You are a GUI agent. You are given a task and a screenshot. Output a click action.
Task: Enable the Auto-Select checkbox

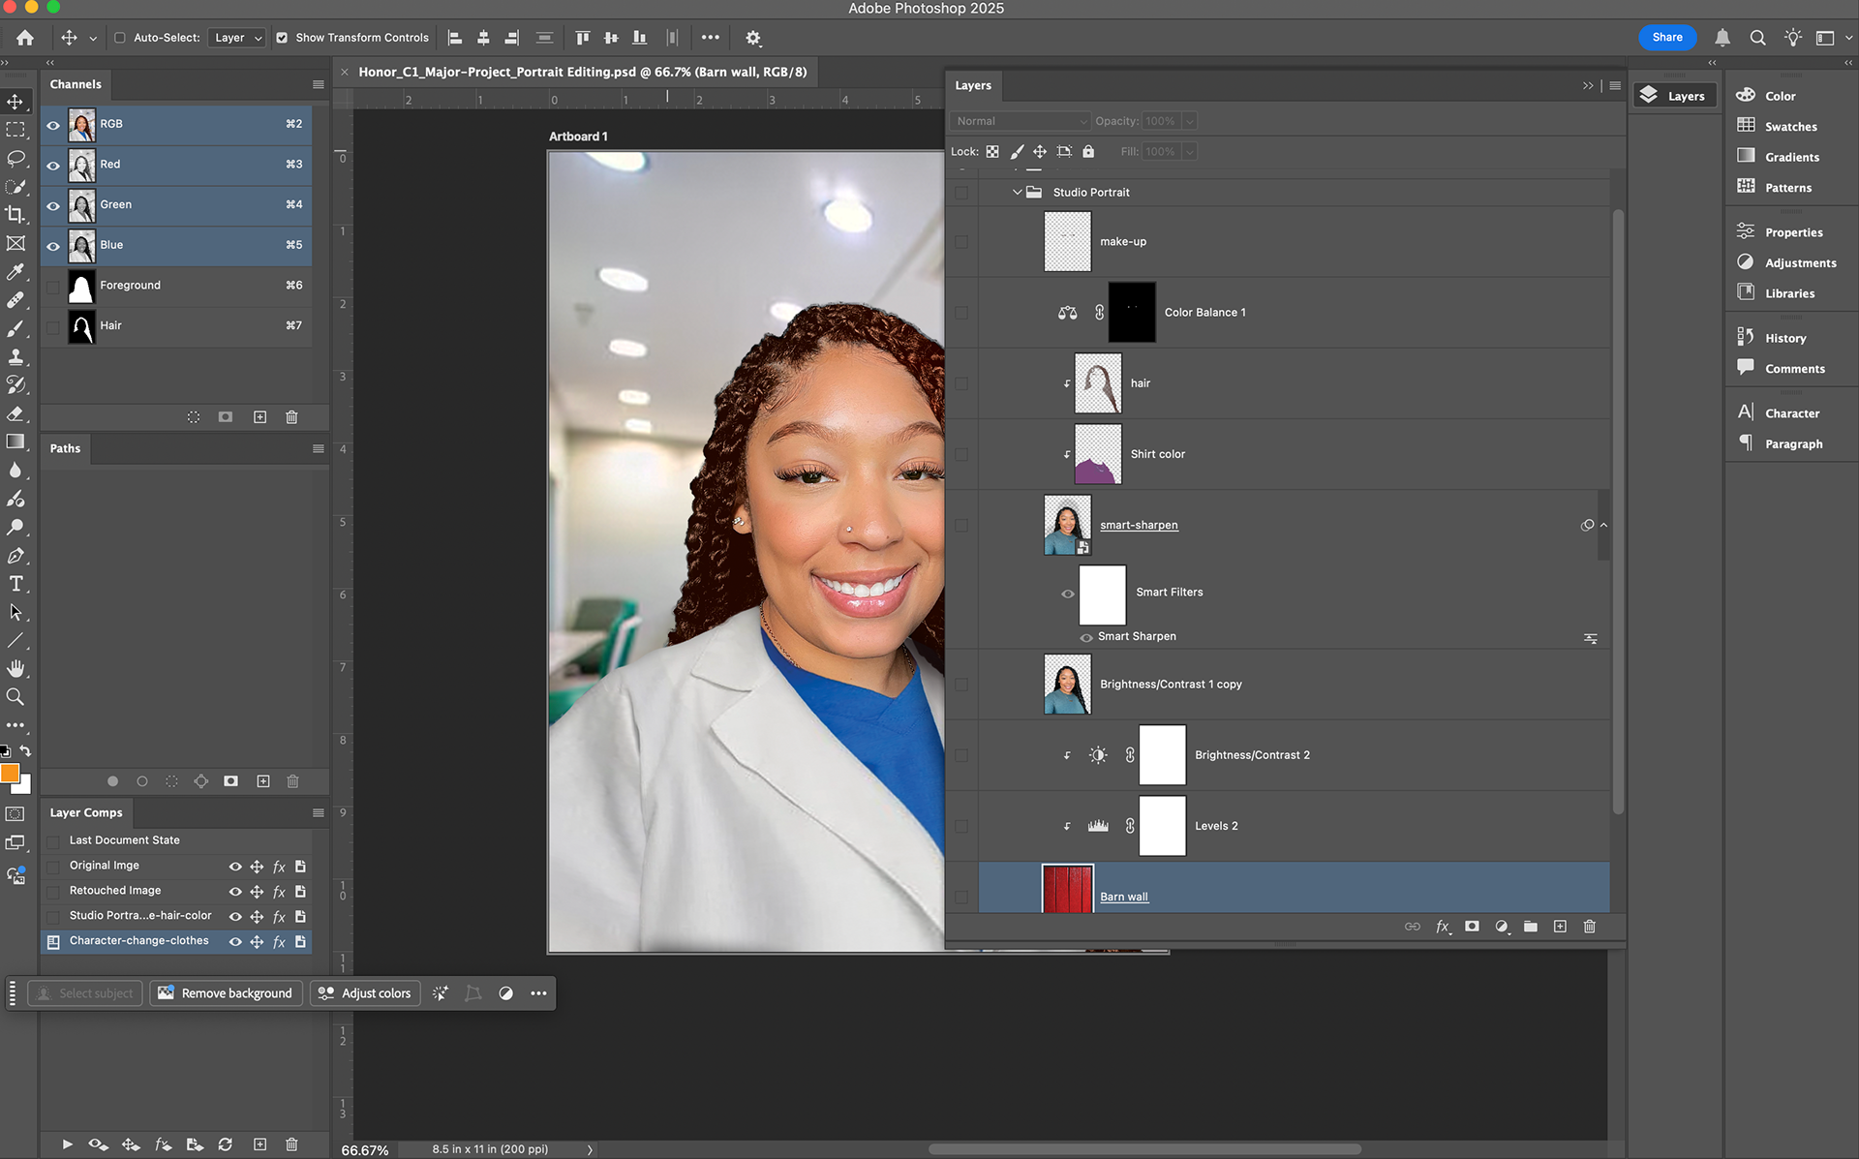tap(120, 38)
